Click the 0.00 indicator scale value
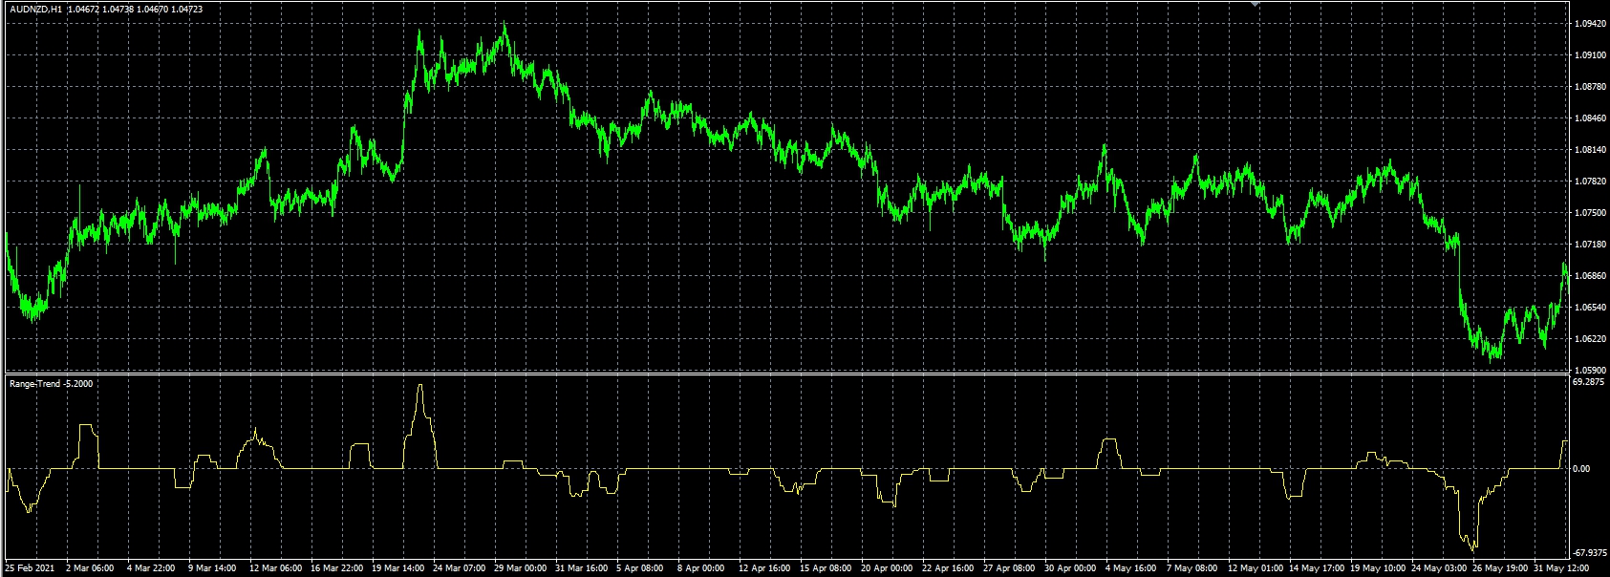 coord(1583,469)
